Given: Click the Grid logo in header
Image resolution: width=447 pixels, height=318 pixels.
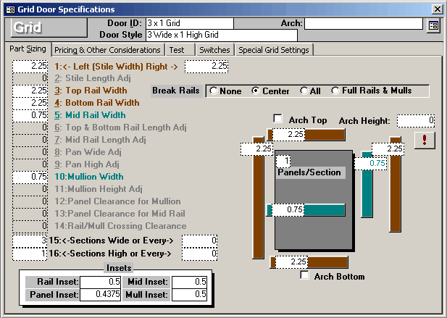Looking at the screenshot, I should pyautogui.click(x=27, y=28).
